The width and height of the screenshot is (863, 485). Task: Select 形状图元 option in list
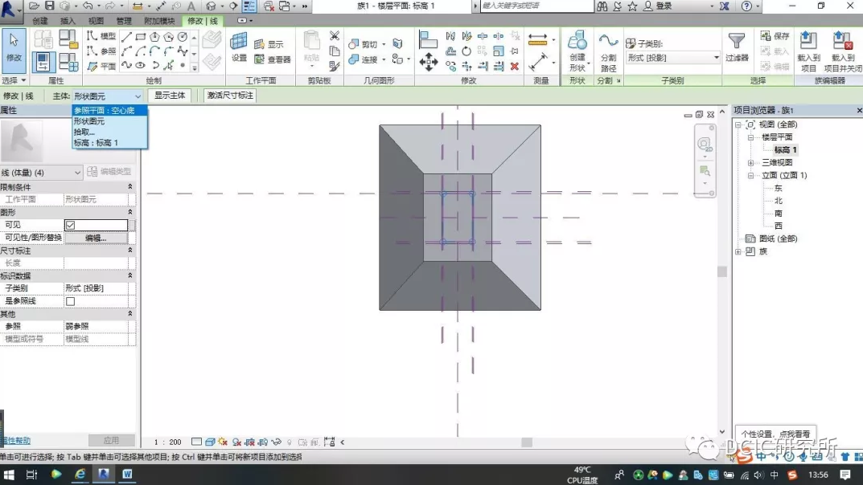click(x=109, y=120)
